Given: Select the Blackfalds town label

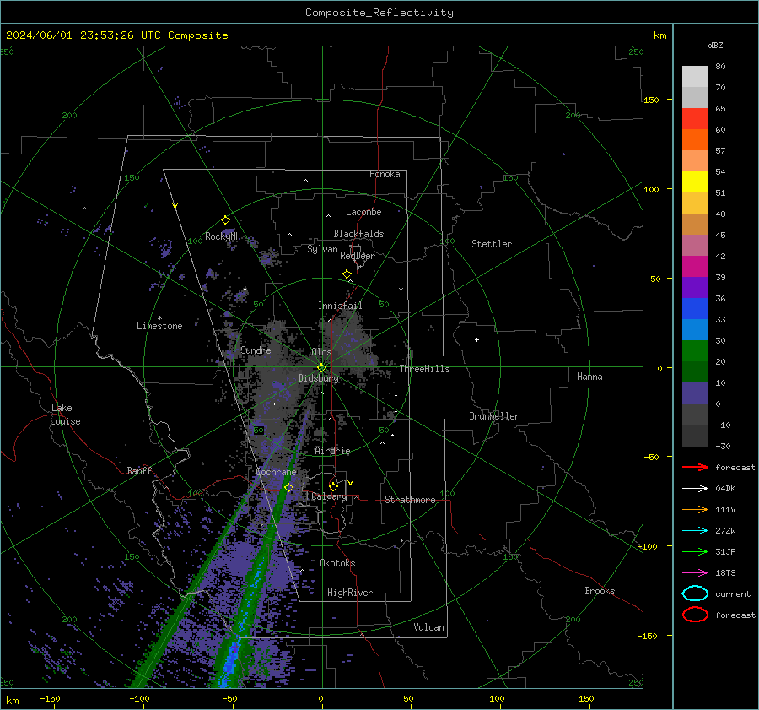Looking at the screenshot, I should coord(358,234).
